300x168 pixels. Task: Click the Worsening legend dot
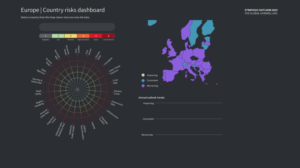coord(143,86)
